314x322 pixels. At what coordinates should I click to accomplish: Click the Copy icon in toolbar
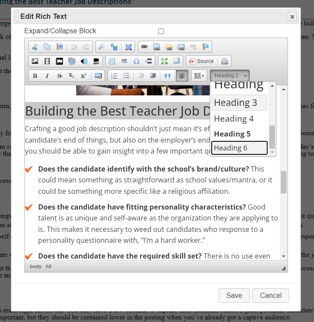tap(47, 47)
